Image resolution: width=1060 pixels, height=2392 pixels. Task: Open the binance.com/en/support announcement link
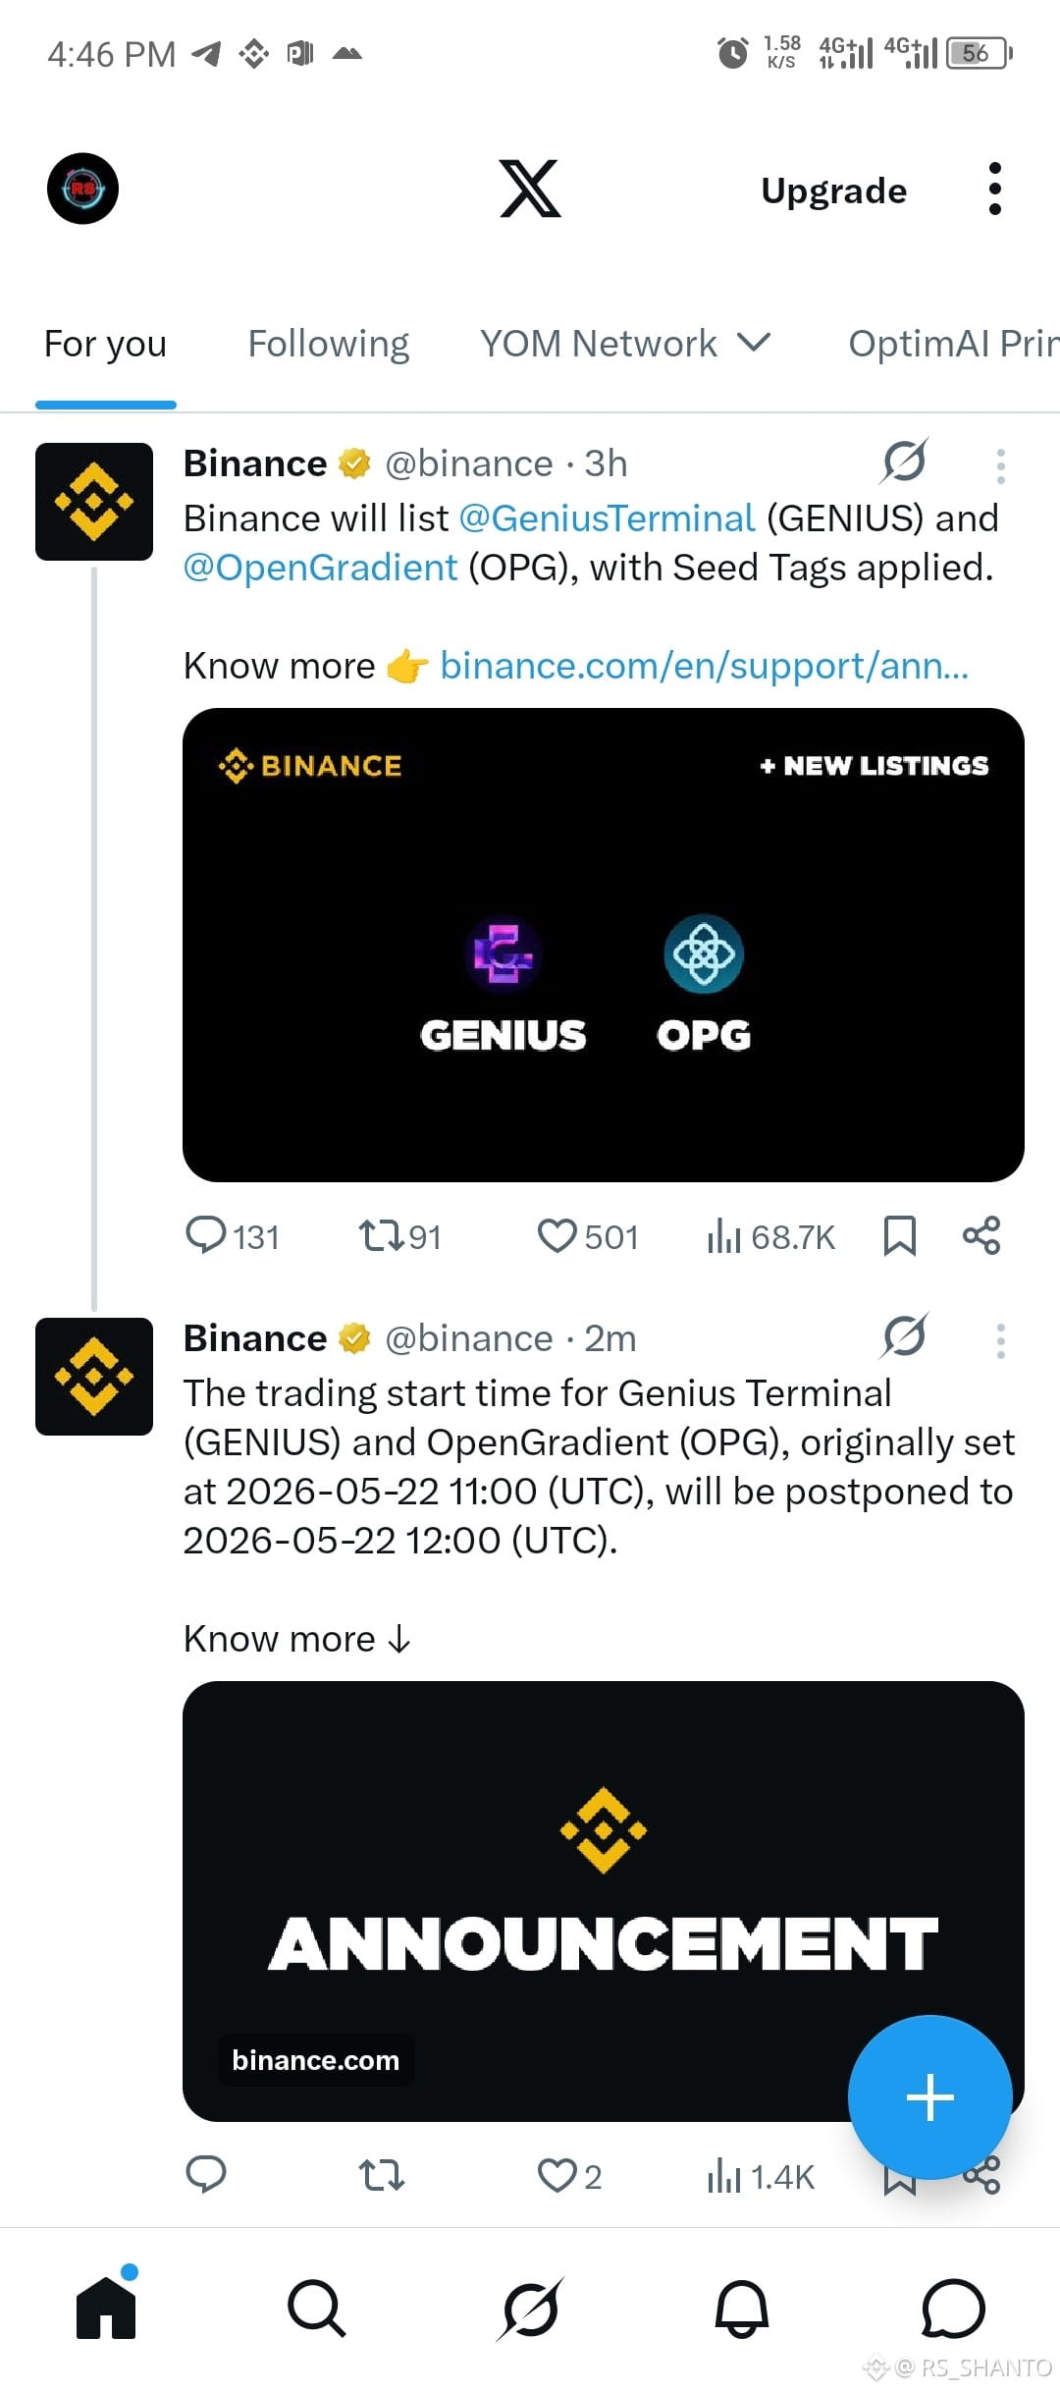pos(704,666)
